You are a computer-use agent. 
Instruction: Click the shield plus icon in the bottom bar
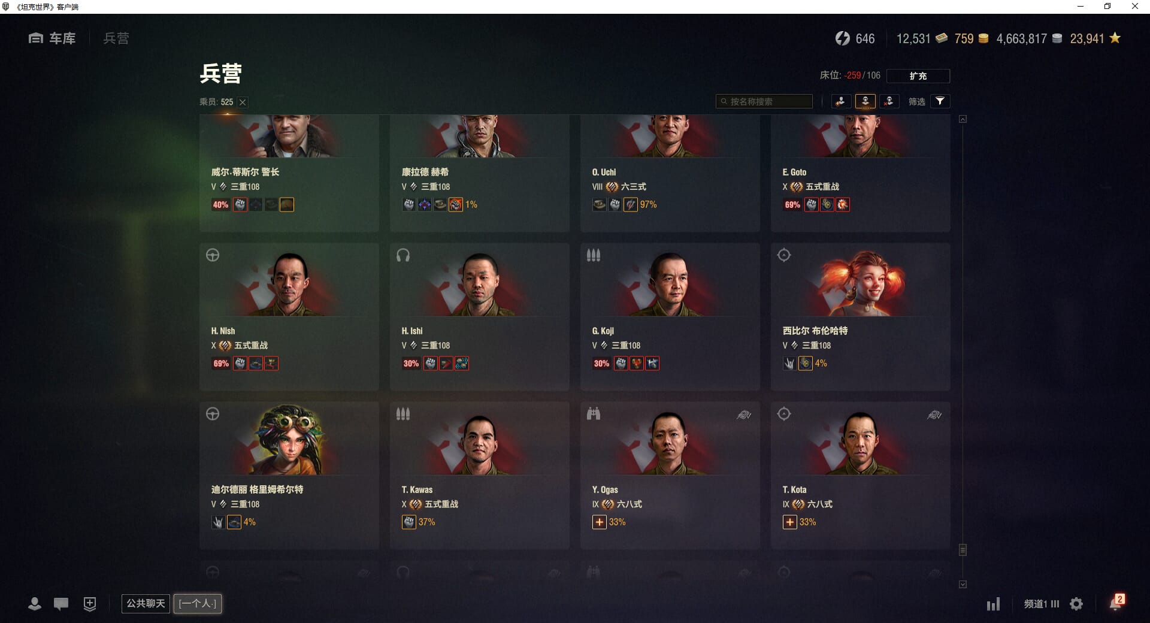(90, 604)
